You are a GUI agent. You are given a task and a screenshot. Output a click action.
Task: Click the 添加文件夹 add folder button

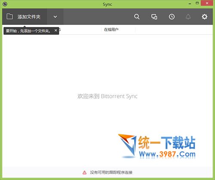click(25, 17)
